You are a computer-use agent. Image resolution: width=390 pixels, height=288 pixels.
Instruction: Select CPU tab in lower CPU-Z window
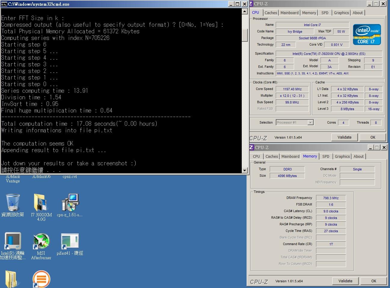pos(256,156)
